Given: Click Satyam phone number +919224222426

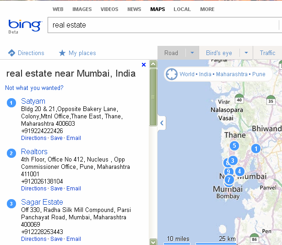Looking at the screenshot, I should point(42,131).
